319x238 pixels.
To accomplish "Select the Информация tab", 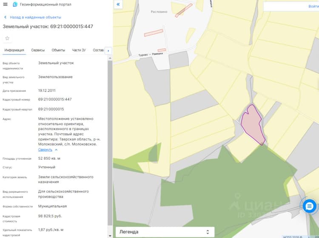I will pyautogui.click(x=14, y=50).
